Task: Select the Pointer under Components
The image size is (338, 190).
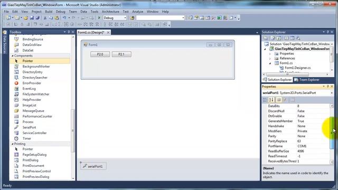Action: tap(27, 61)
